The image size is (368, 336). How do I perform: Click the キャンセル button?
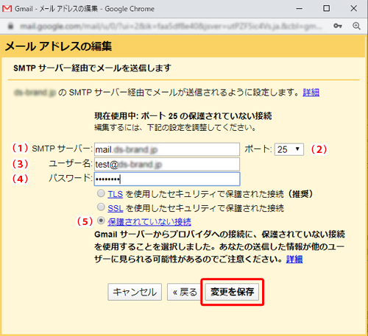coord(135,292)
